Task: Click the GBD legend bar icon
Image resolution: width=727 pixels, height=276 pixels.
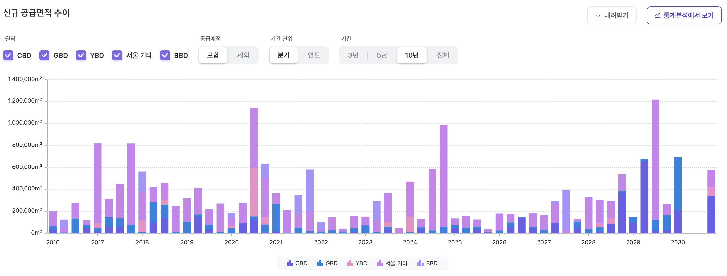Action: click(x=320, y=263)
